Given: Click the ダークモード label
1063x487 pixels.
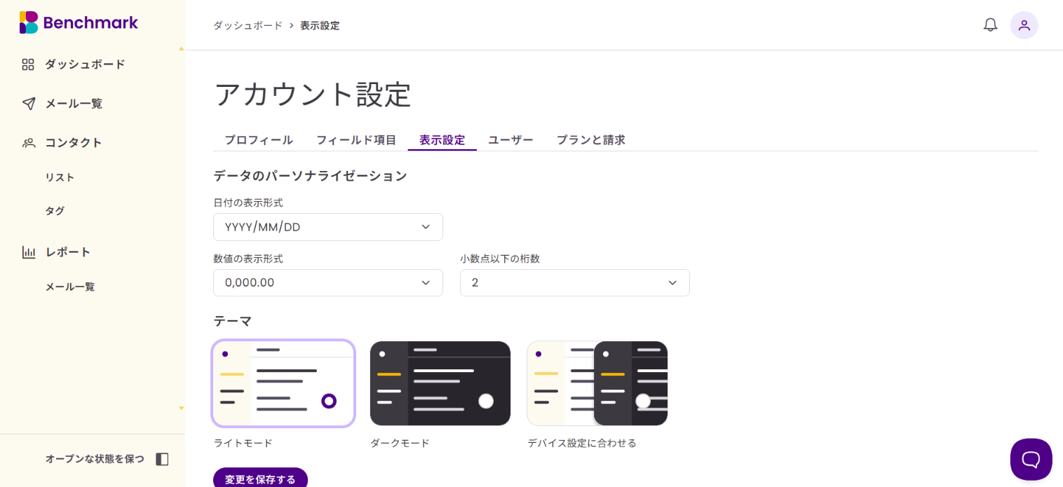Looking at the screenshot, I should 400,443.
